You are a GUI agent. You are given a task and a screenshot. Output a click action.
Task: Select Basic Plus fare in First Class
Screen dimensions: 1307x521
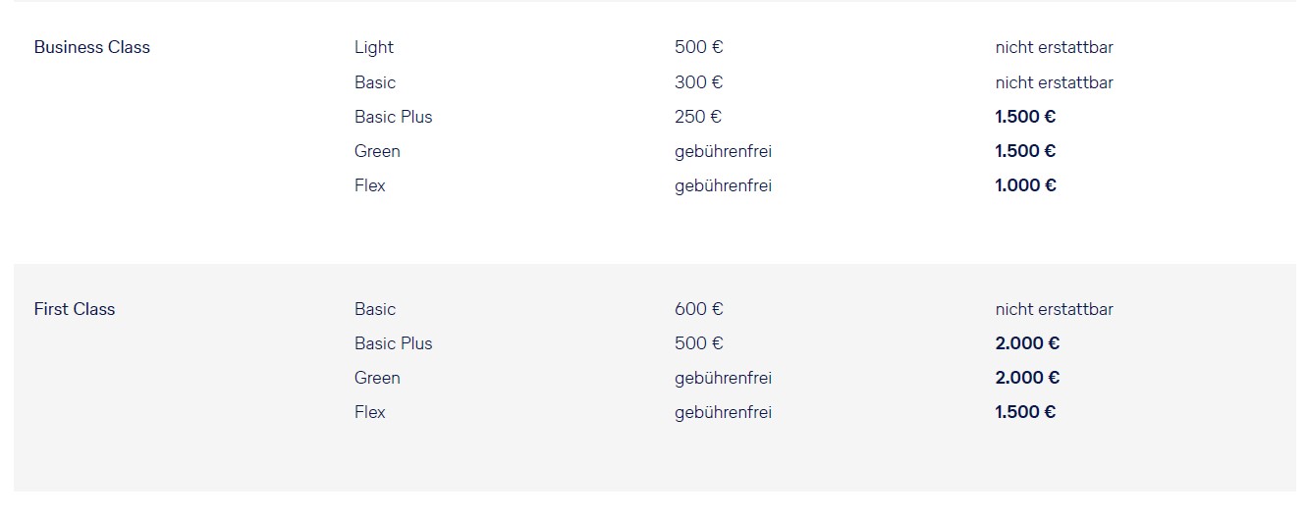pyautogui.click(x=393, y=343)
